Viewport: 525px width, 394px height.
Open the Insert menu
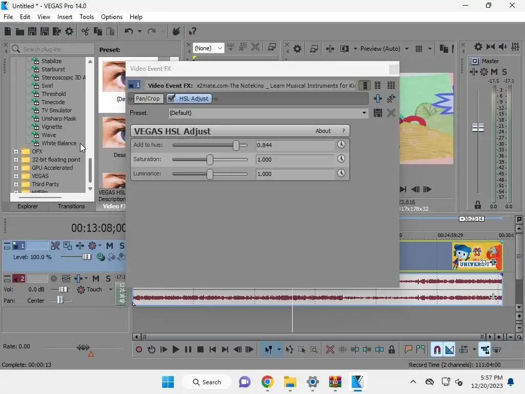click(65, 17)
